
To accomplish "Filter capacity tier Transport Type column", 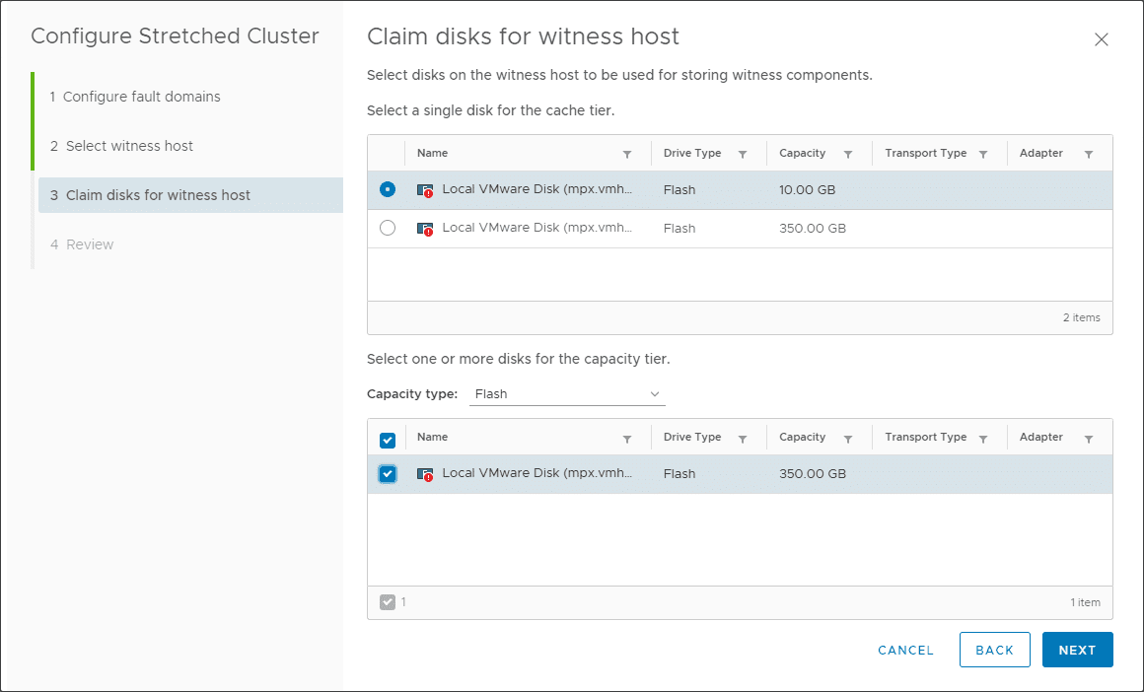I will click(x=983, y=438).
